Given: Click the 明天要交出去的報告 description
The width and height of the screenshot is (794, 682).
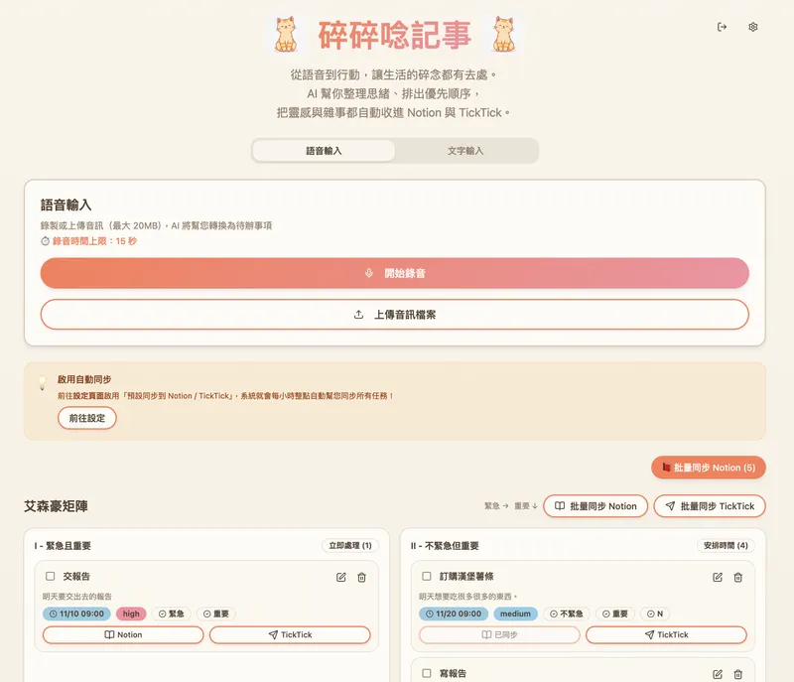Looking at the screenshot, I should point(77,597).
